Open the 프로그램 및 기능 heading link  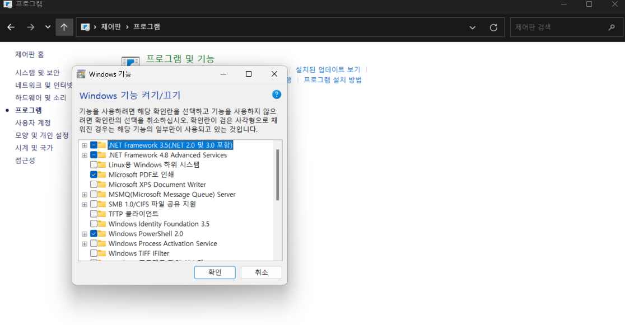tap(180, 59)
